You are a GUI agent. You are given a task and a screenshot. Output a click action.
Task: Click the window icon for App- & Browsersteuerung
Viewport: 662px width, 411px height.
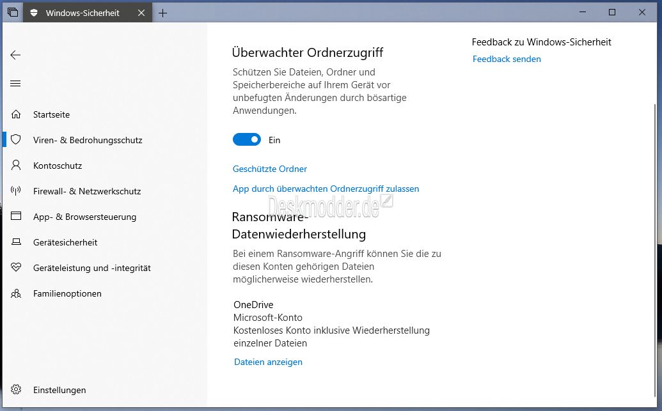[x=16, y=217]
